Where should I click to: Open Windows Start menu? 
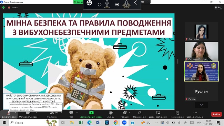point(4,123)
